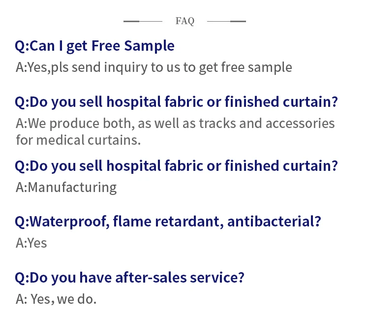The image size is (369, 320).
Task: Click the "We produce both" answer line
Action: (175, 123)
